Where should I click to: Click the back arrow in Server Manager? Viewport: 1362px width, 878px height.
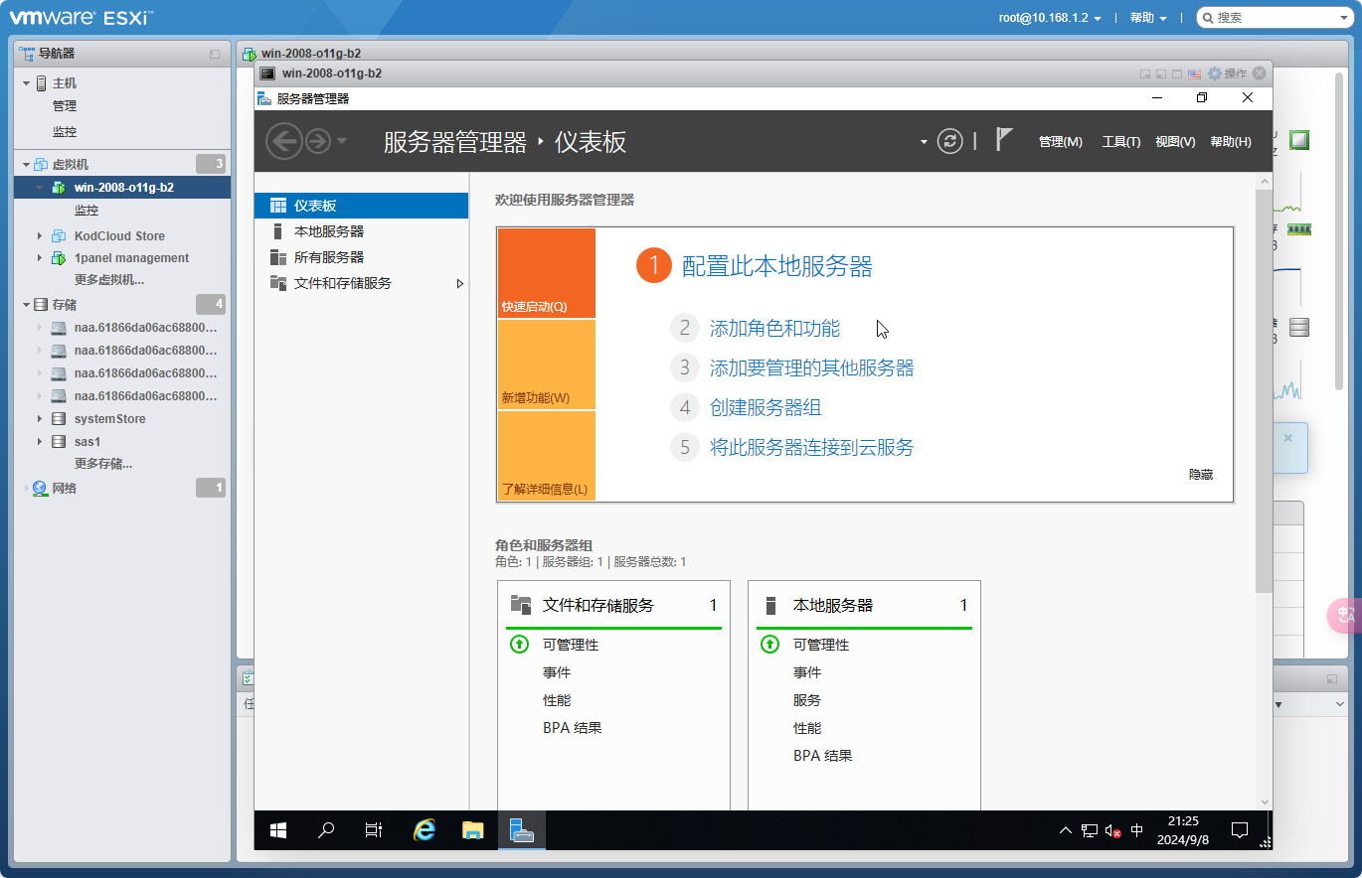tap(284, 141)
